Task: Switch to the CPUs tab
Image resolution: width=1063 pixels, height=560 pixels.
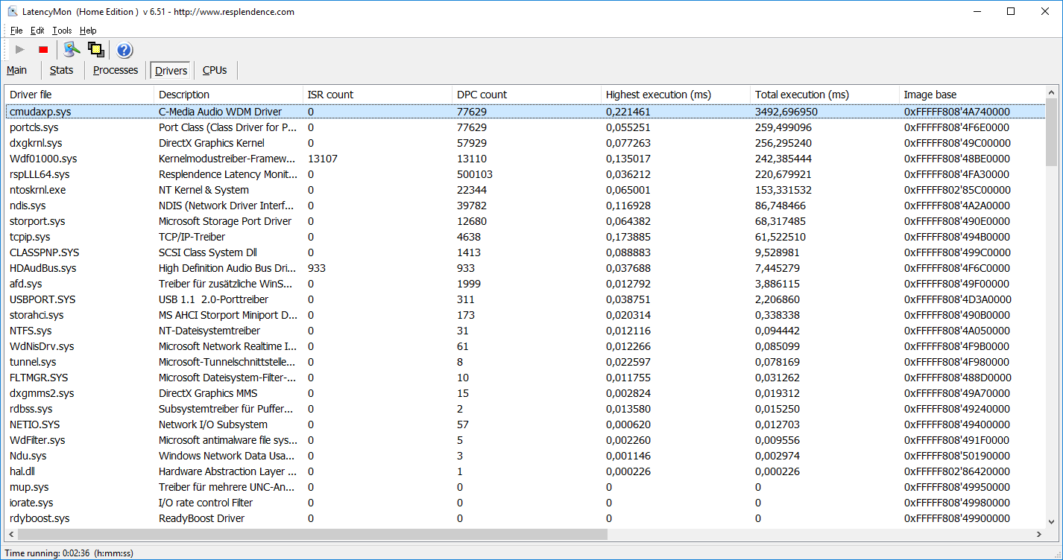Action: click(215, 70)
